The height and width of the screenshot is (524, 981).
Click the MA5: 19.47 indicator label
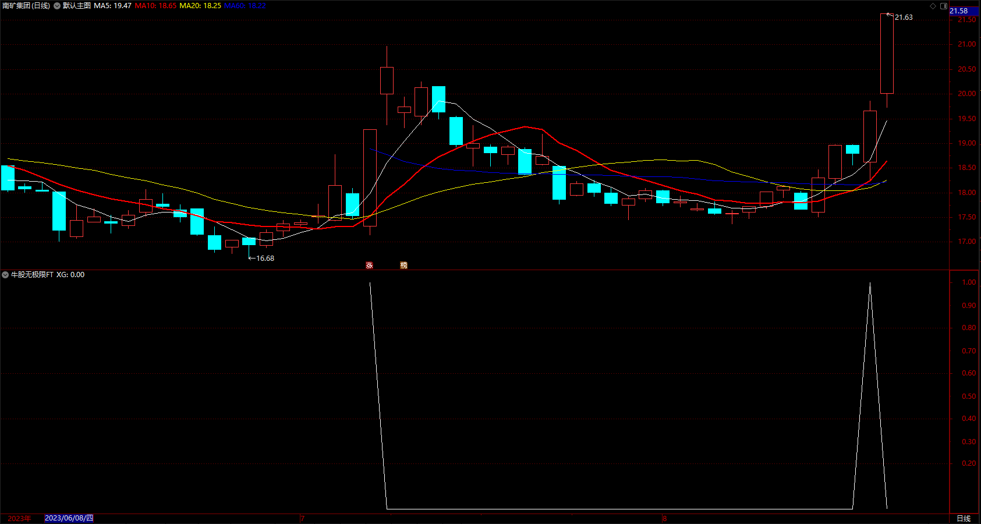112,6
